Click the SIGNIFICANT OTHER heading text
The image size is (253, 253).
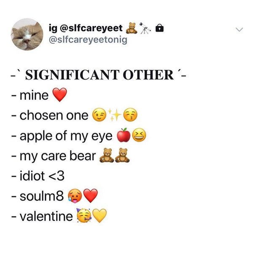[x=99, y=75]
